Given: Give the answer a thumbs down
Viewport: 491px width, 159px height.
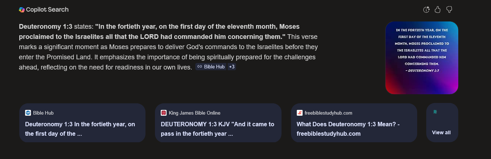Looking at the screenshot, I should (x=449, y=9).
